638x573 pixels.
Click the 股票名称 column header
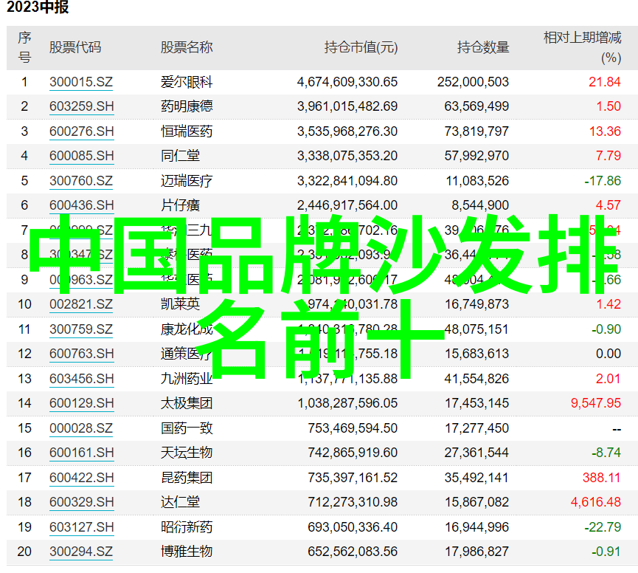pyautogui.click(x=187, y=48)
